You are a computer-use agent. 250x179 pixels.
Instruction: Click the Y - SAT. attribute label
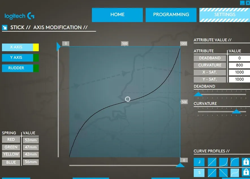coord(210,79)
